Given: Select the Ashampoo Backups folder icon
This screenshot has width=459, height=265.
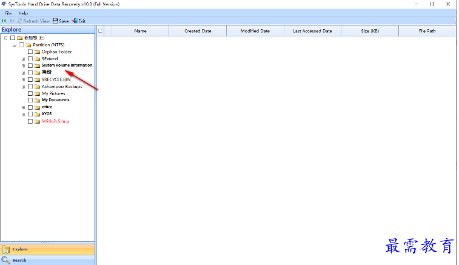Looking at the screenshot, I should click(37, 87).
